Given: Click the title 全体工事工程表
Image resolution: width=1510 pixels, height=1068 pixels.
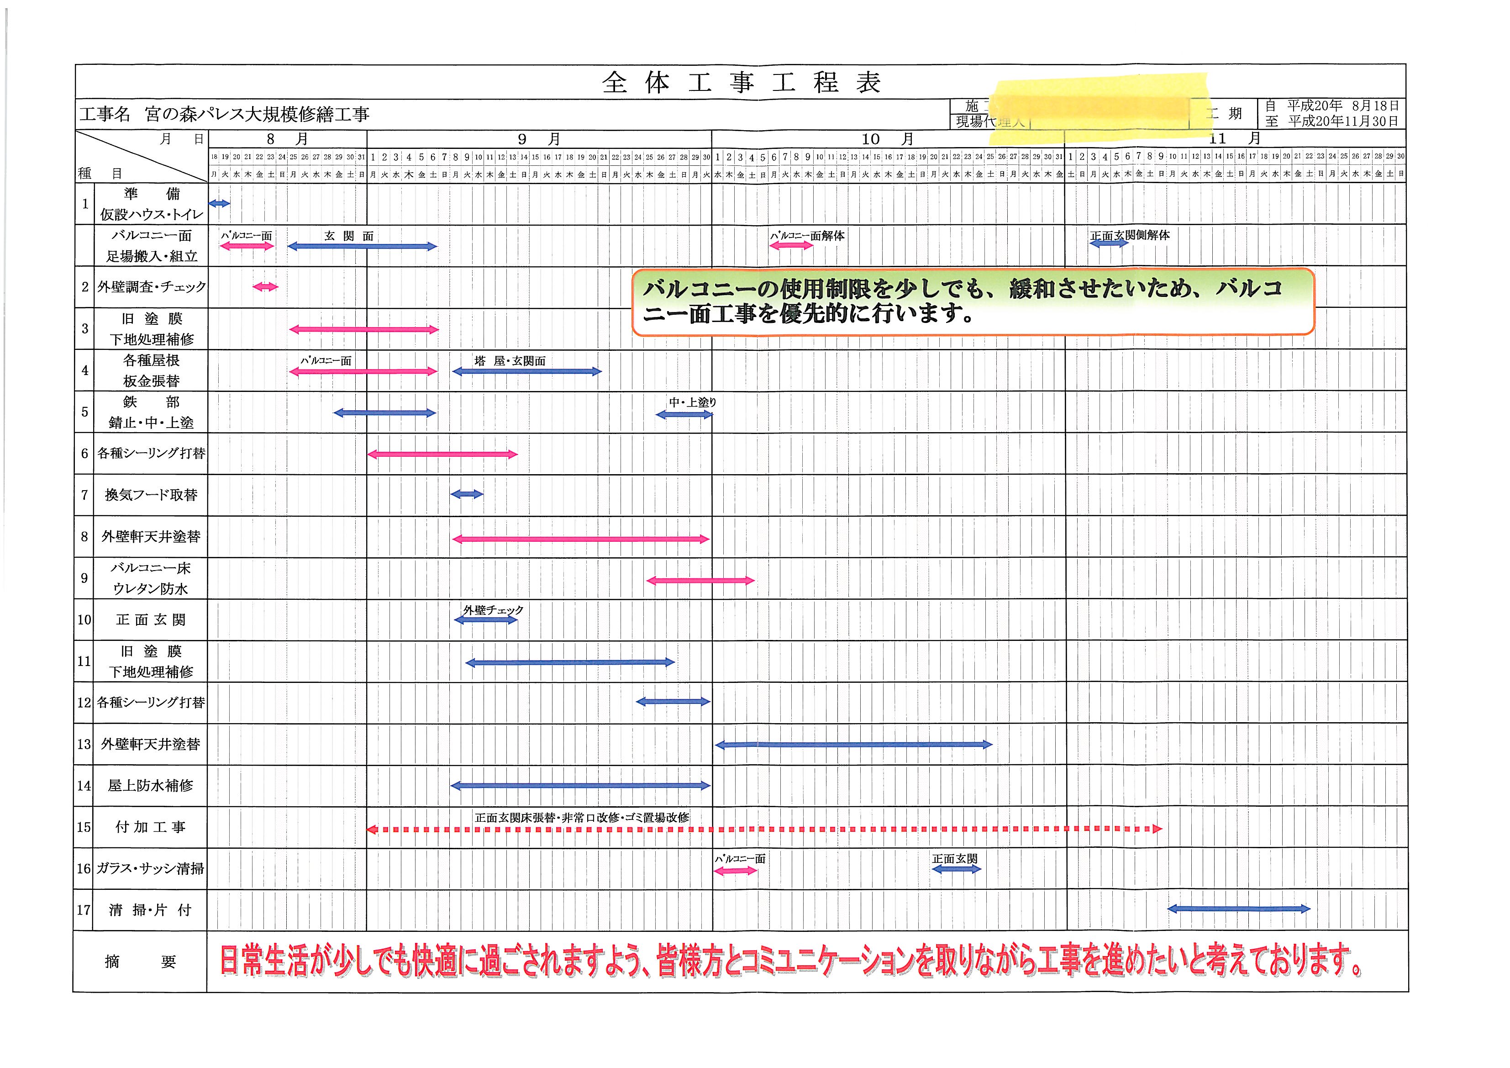Looking at the screenshot, I should click(741, 83).
